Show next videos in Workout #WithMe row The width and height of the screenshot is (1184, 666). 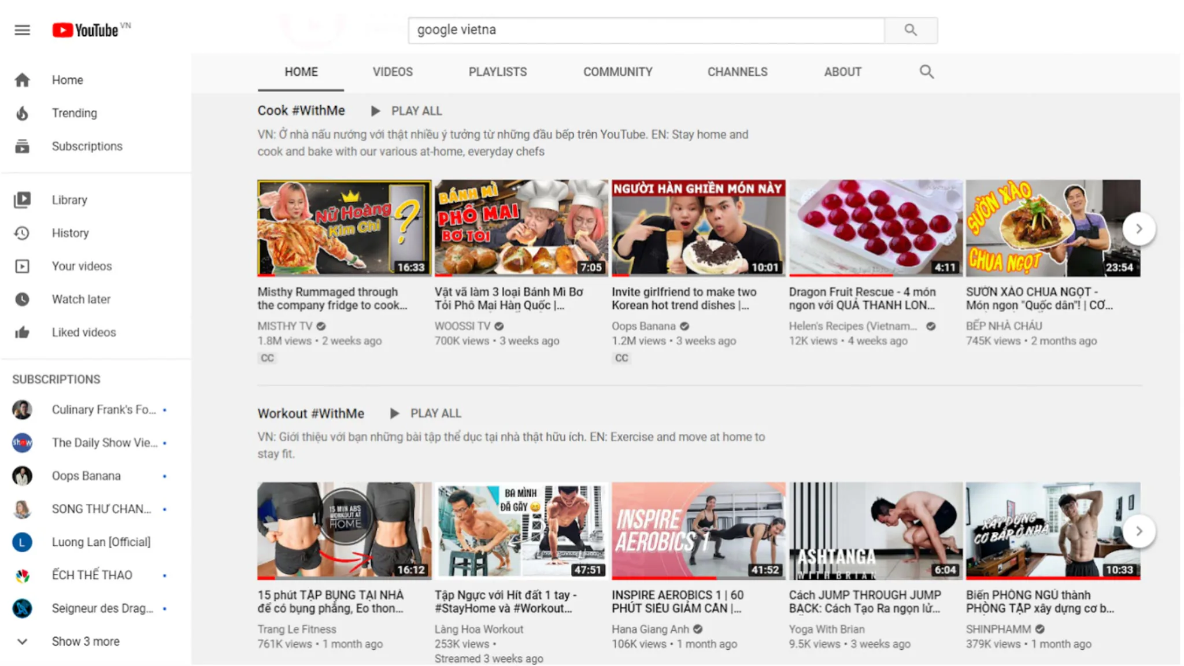[x=1139, y=531]
